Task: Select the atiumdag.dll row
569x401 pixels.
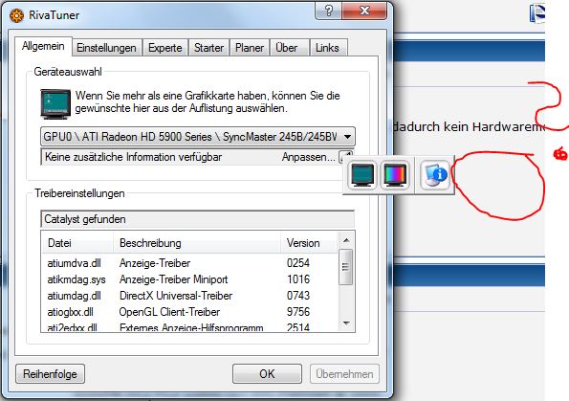Action: pyautogui.click(x=190, y=296)
